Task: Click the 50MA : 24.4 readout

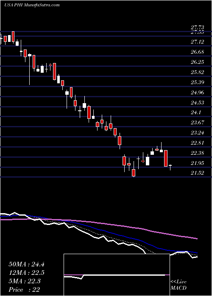Action: (x=26, y=264)
